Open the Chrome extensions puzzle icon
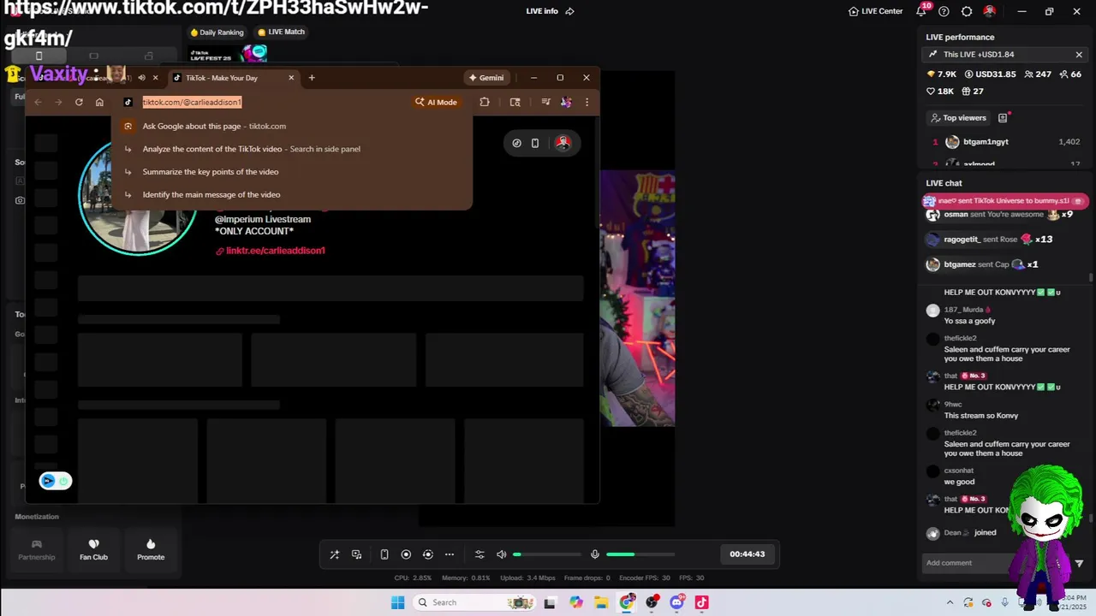Screen dimensions: 1096x616 click(485, 102)
